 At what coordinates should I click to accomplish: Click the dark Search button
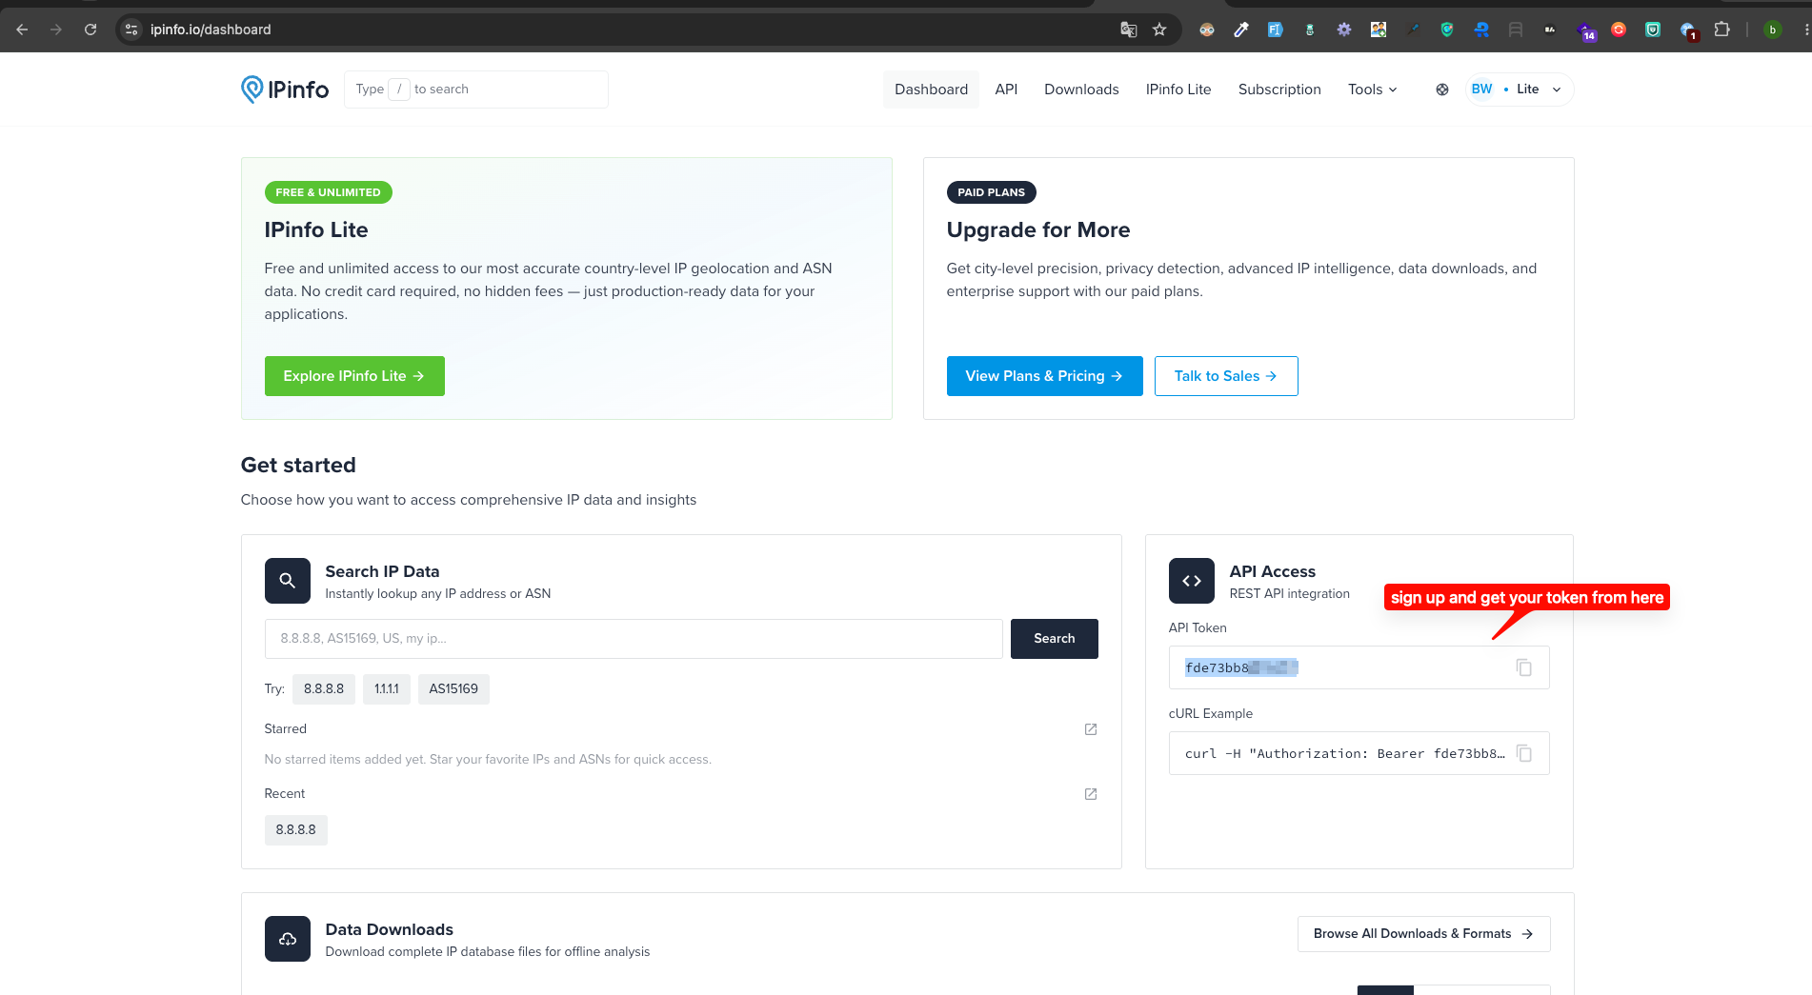(x=1054, y=639)
